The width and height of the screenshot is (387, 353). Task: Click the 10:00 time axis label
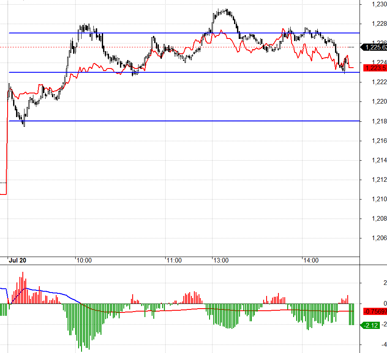pos(84,260)
